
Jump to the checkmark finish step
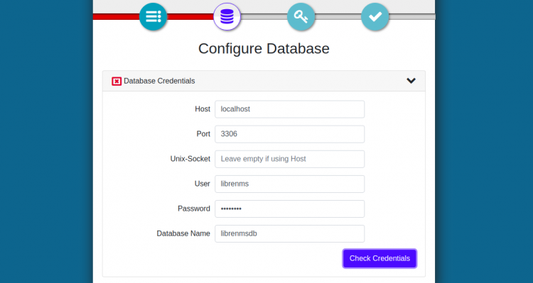click(x=375, y=16)
